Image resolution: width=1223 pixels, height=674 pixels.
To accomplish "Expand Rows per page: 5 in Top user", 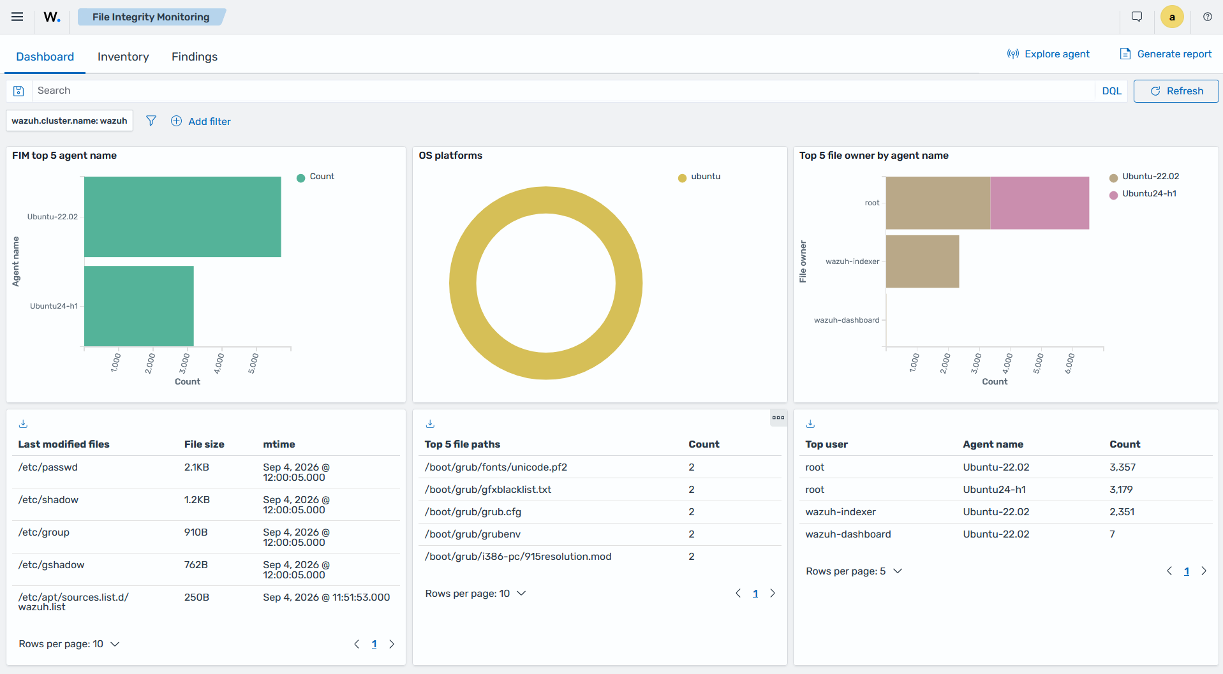I will pos(854,571).
